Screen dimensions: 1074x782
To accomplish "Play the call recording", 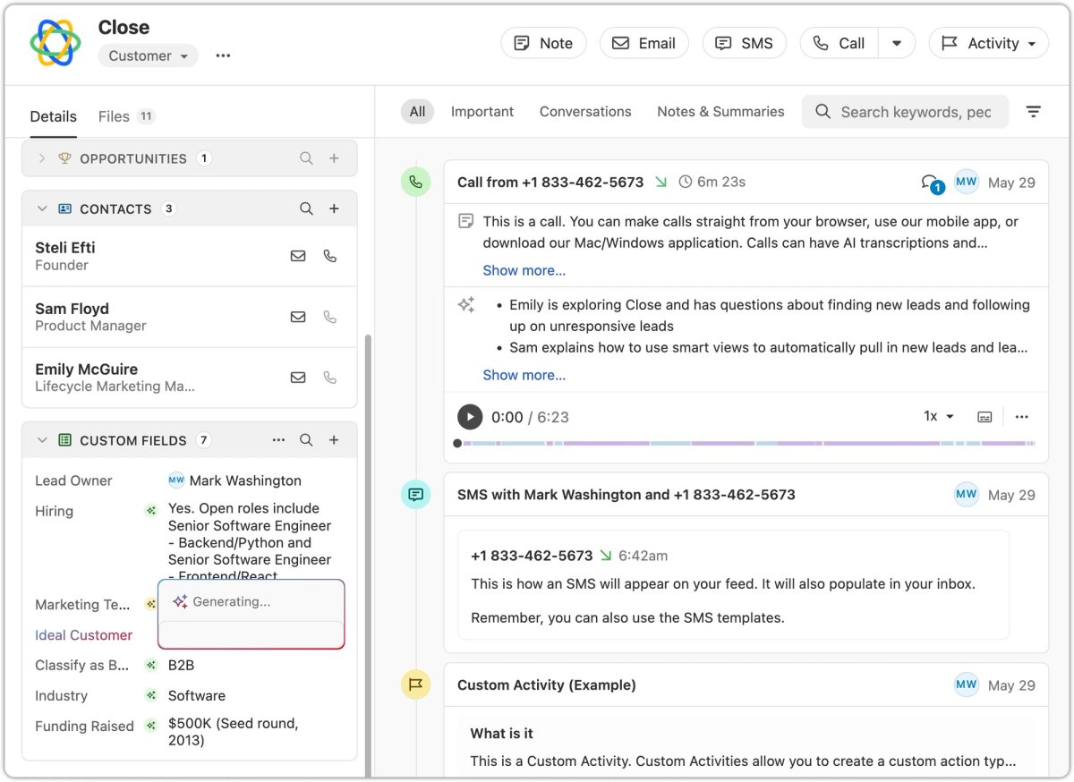I will point(470,417).
